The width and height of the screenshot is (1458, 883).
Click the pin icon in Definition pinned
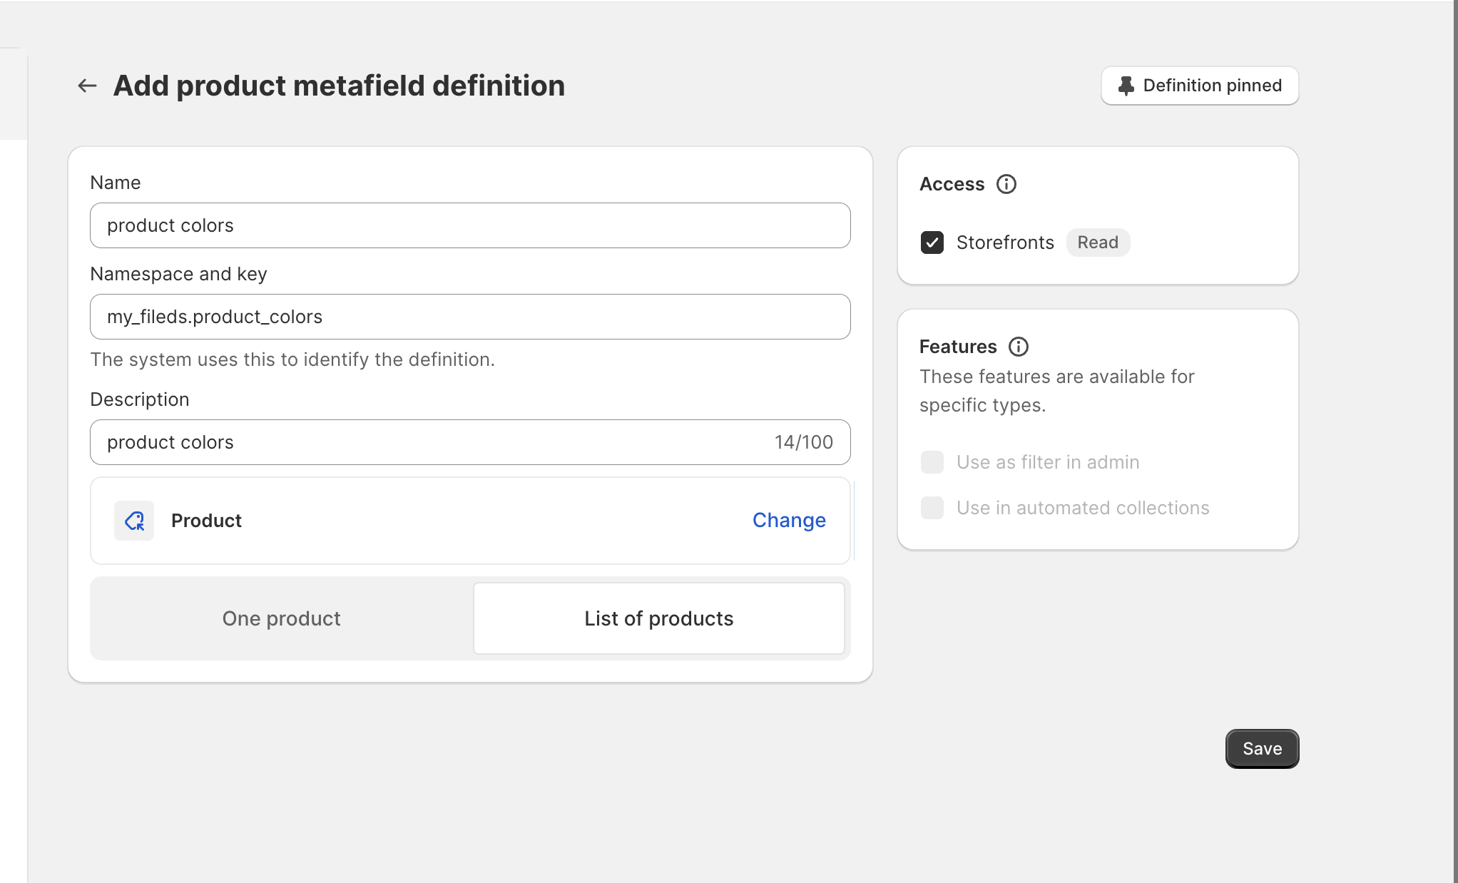click(x=1126, y=86)
